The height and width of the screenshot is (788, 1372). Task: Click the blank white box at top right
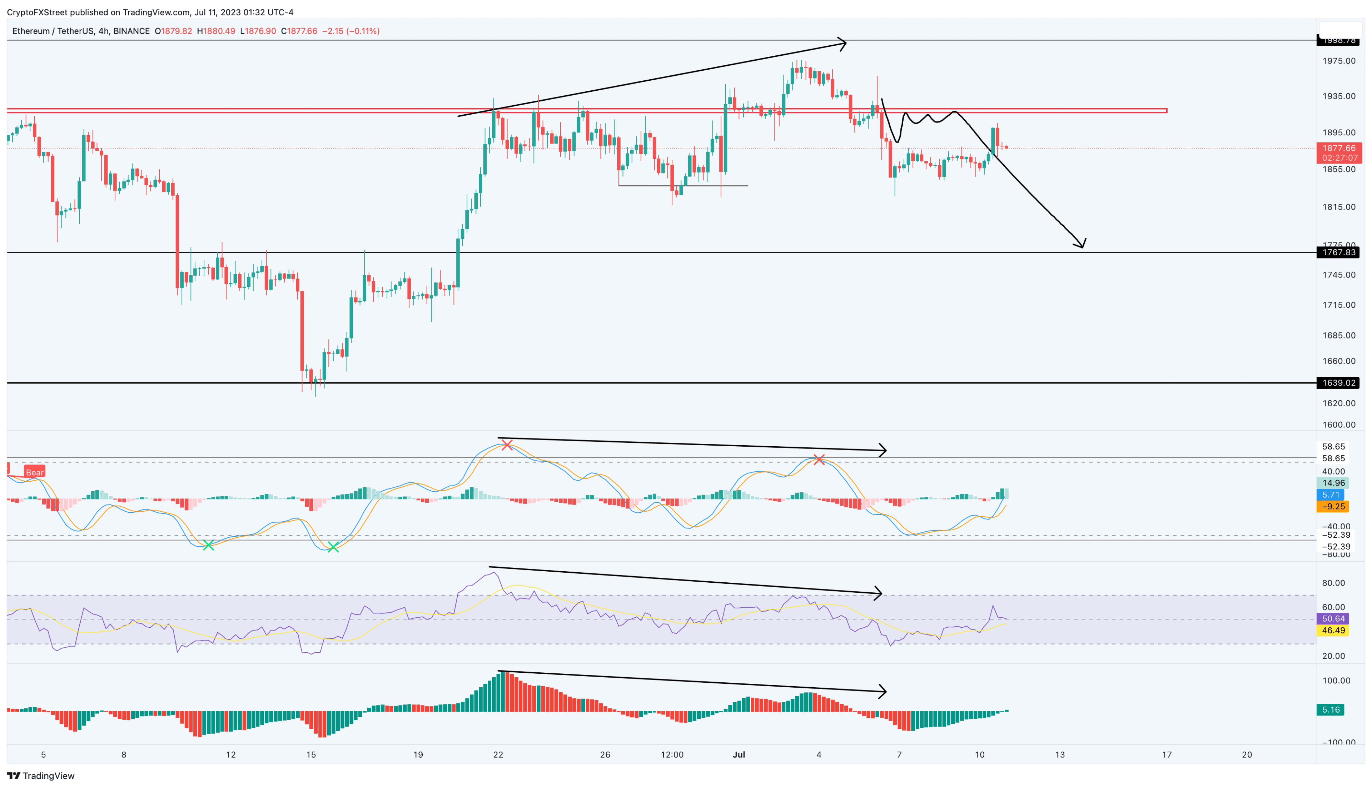[1341, 30]
